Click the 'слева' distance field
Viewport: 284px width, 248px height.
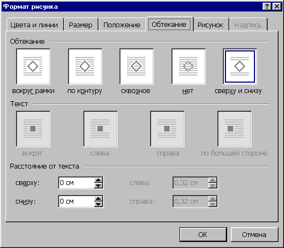click(190, 183)
